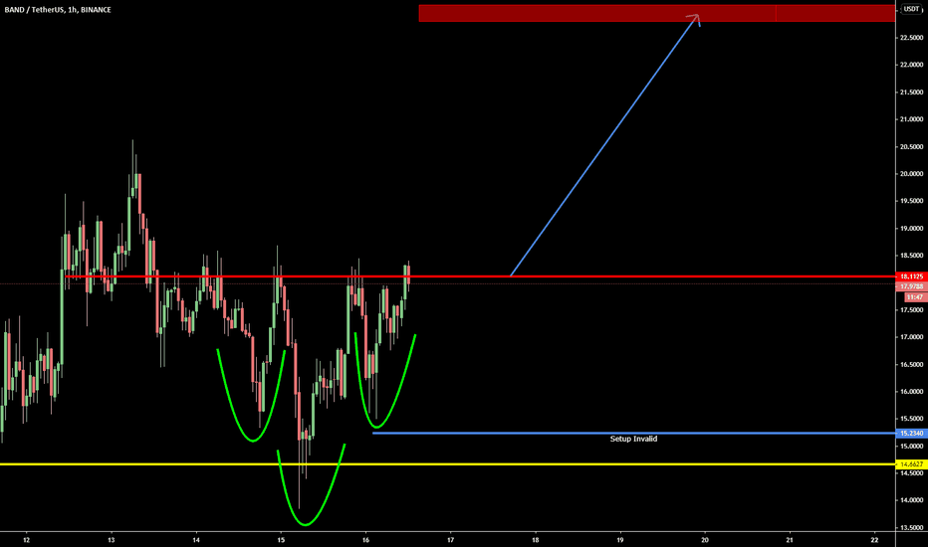The width and height of the screenshot is (928, 547).
Task: Click date 17 on time axis
Action: click(450, 540)
